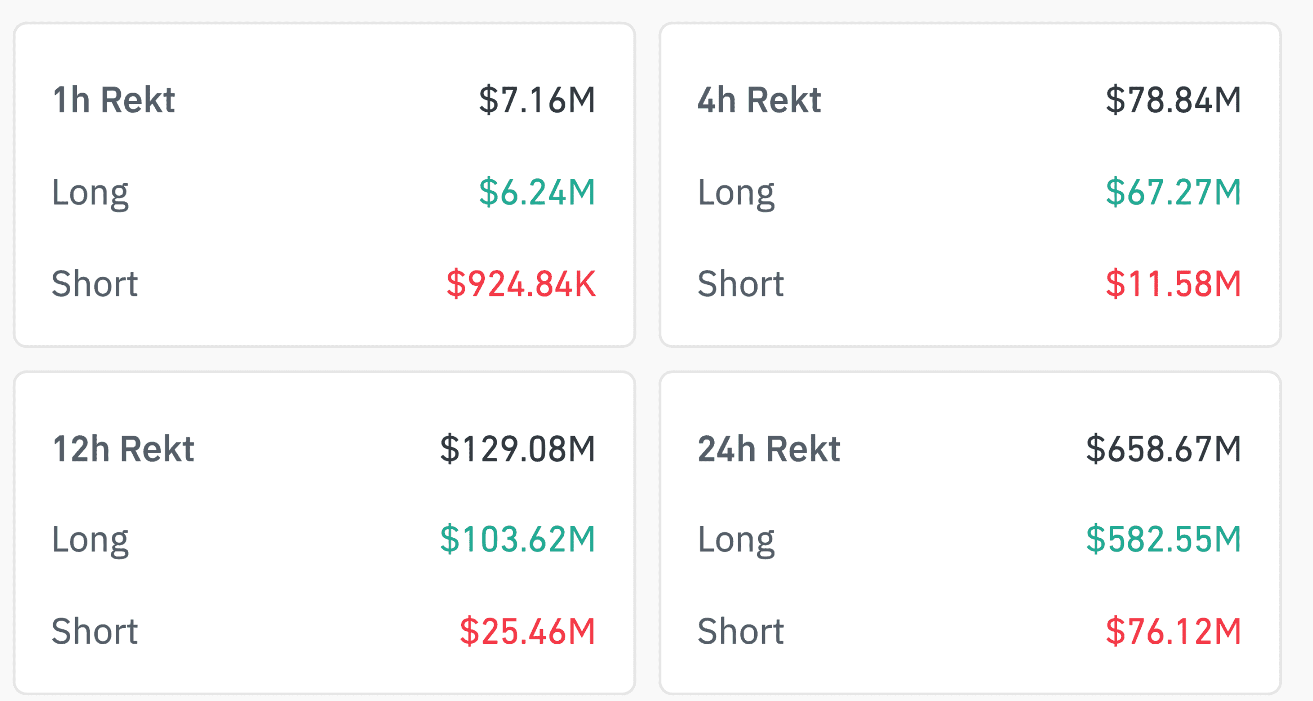Click the 12h Long value $103.62M
The width and height of the screenshot is (1313, 701).
point(518,539)
